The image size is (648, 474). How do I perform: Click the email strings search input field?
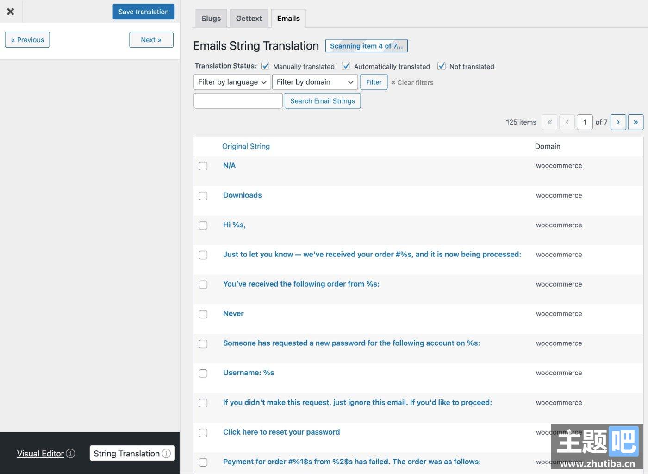pos(238,101)
